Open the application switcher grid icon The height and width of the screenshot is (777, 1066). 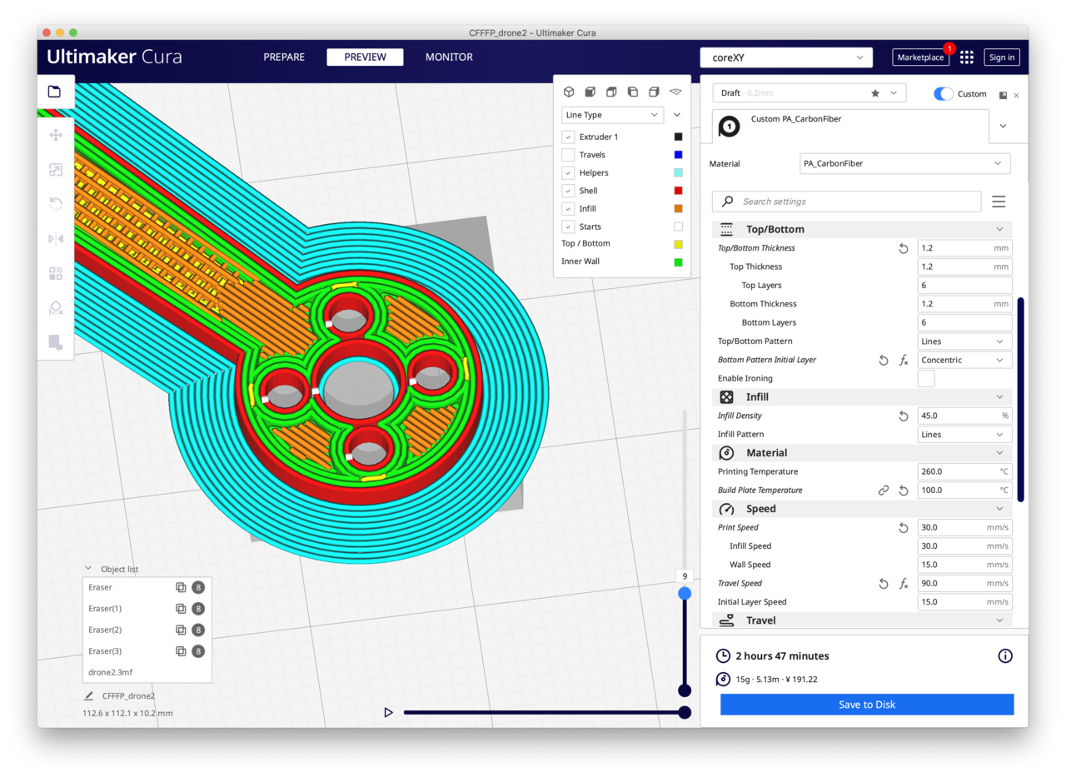click(967, 57)
